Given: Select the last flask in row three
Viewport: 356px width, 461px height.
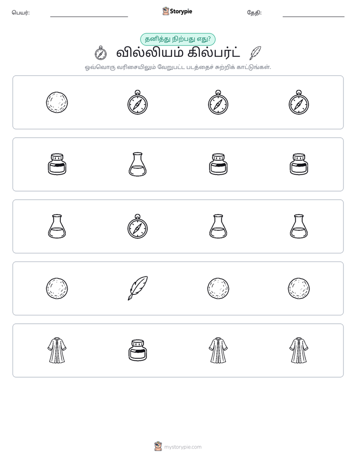Looking at the screenshot, I should point(299,226).
